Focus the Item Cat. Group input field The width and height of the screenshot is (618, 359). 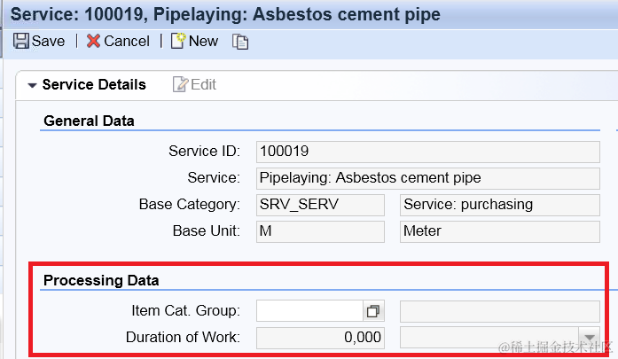tap(309, 310)
